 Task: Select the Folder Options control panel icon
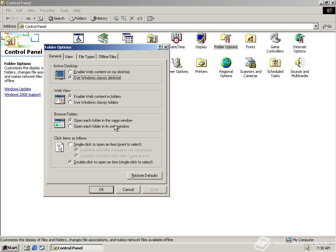pyautogui.click(x=226, y=41)
